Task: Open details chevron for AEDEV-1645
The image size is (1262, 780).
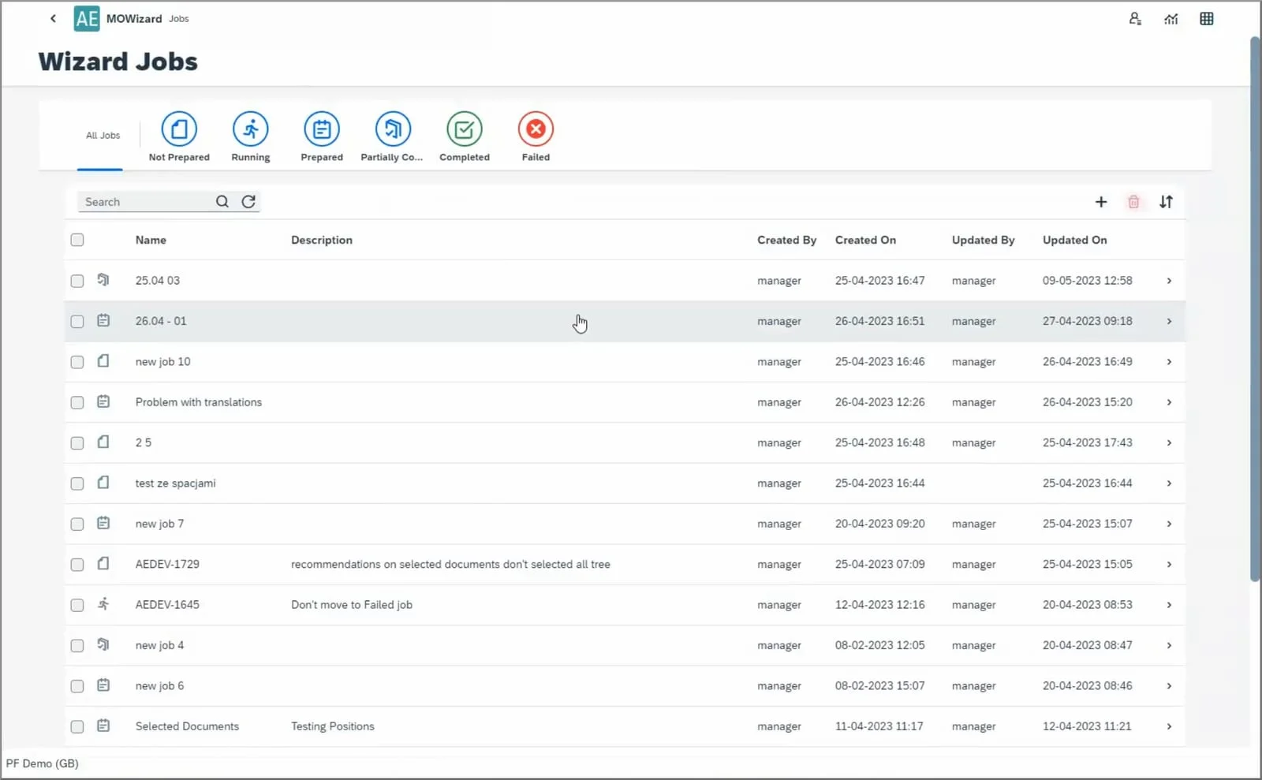Action: pos(1169,605)
